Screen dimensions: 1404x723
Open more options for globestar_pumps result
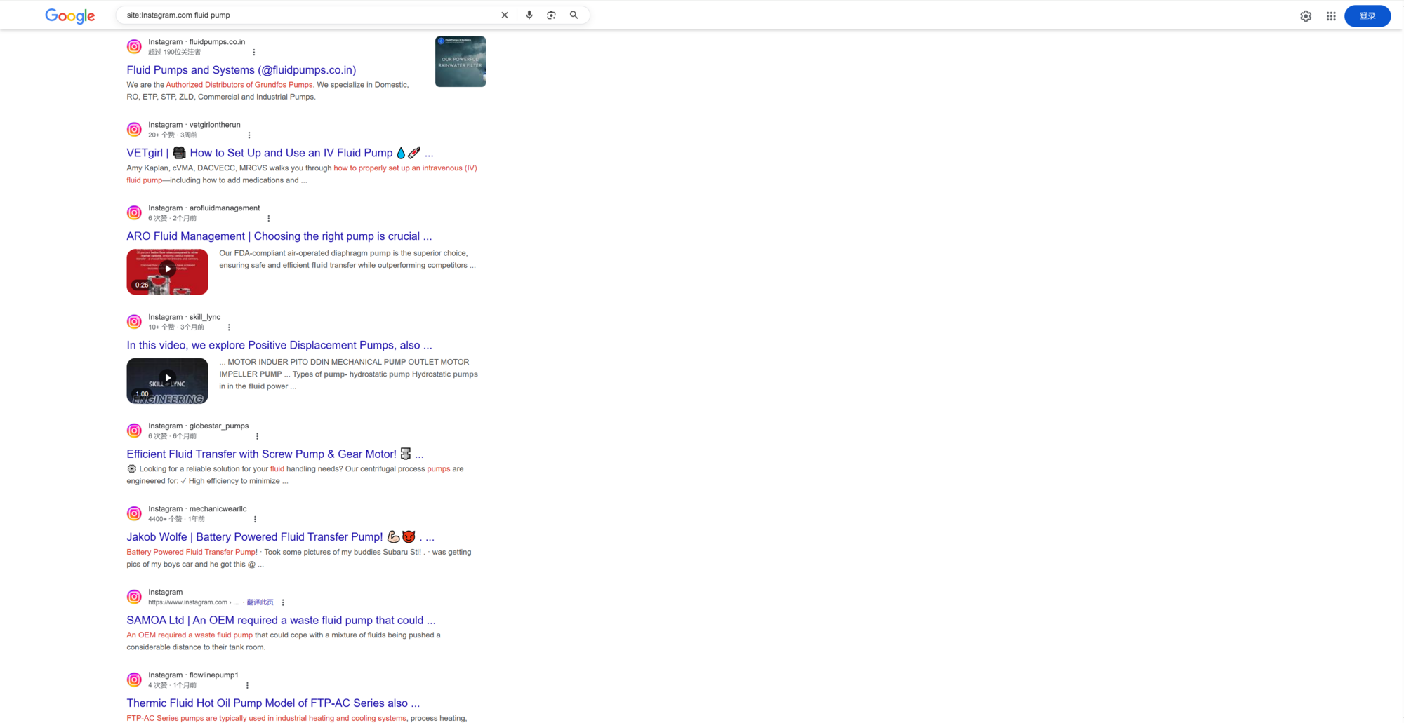[x=257, y=436]
